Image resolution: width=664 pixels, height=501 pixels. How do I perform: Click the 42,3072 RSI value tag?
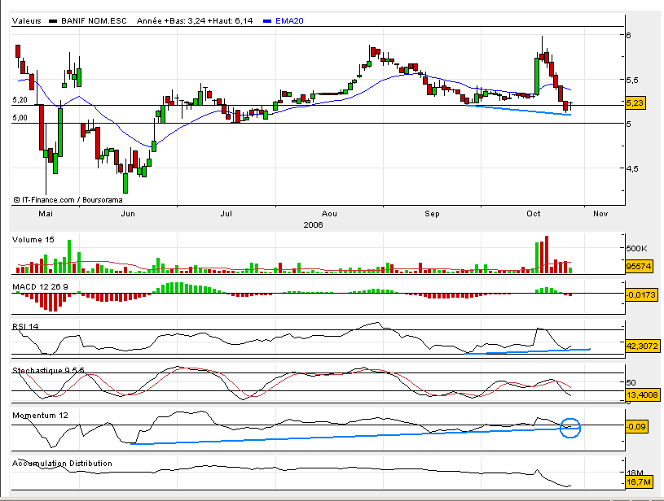642,346
